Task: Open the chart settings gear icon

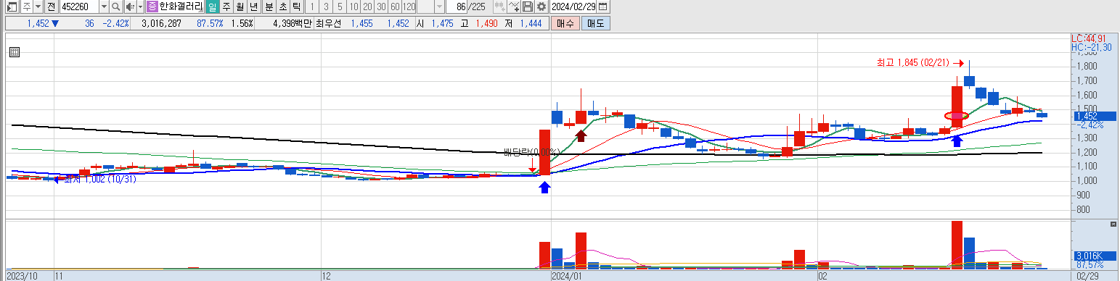Action: [x=541, y=7]
